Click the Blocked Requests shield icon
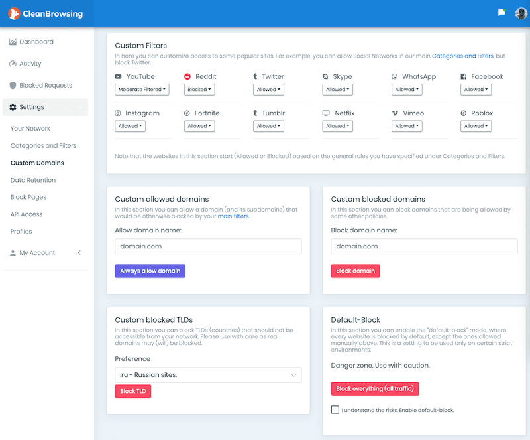Image resolution: width=530 pixels, height=440 pixels. [13, 86]
